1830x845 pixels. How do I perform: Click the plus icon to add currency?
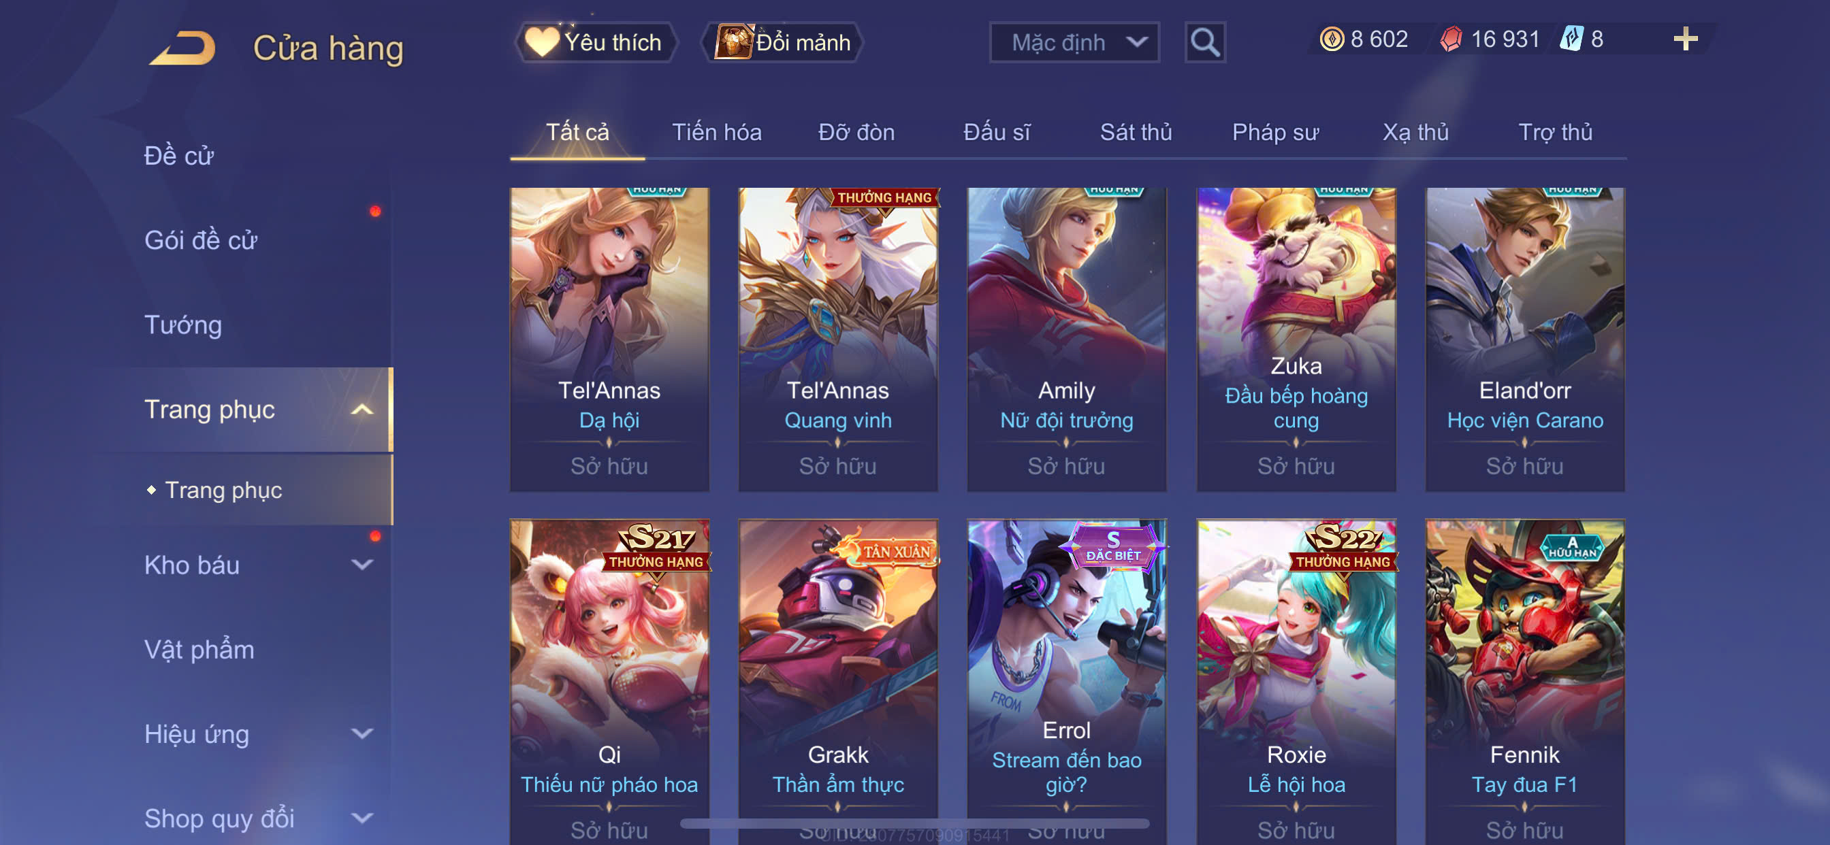(1685, 39)
